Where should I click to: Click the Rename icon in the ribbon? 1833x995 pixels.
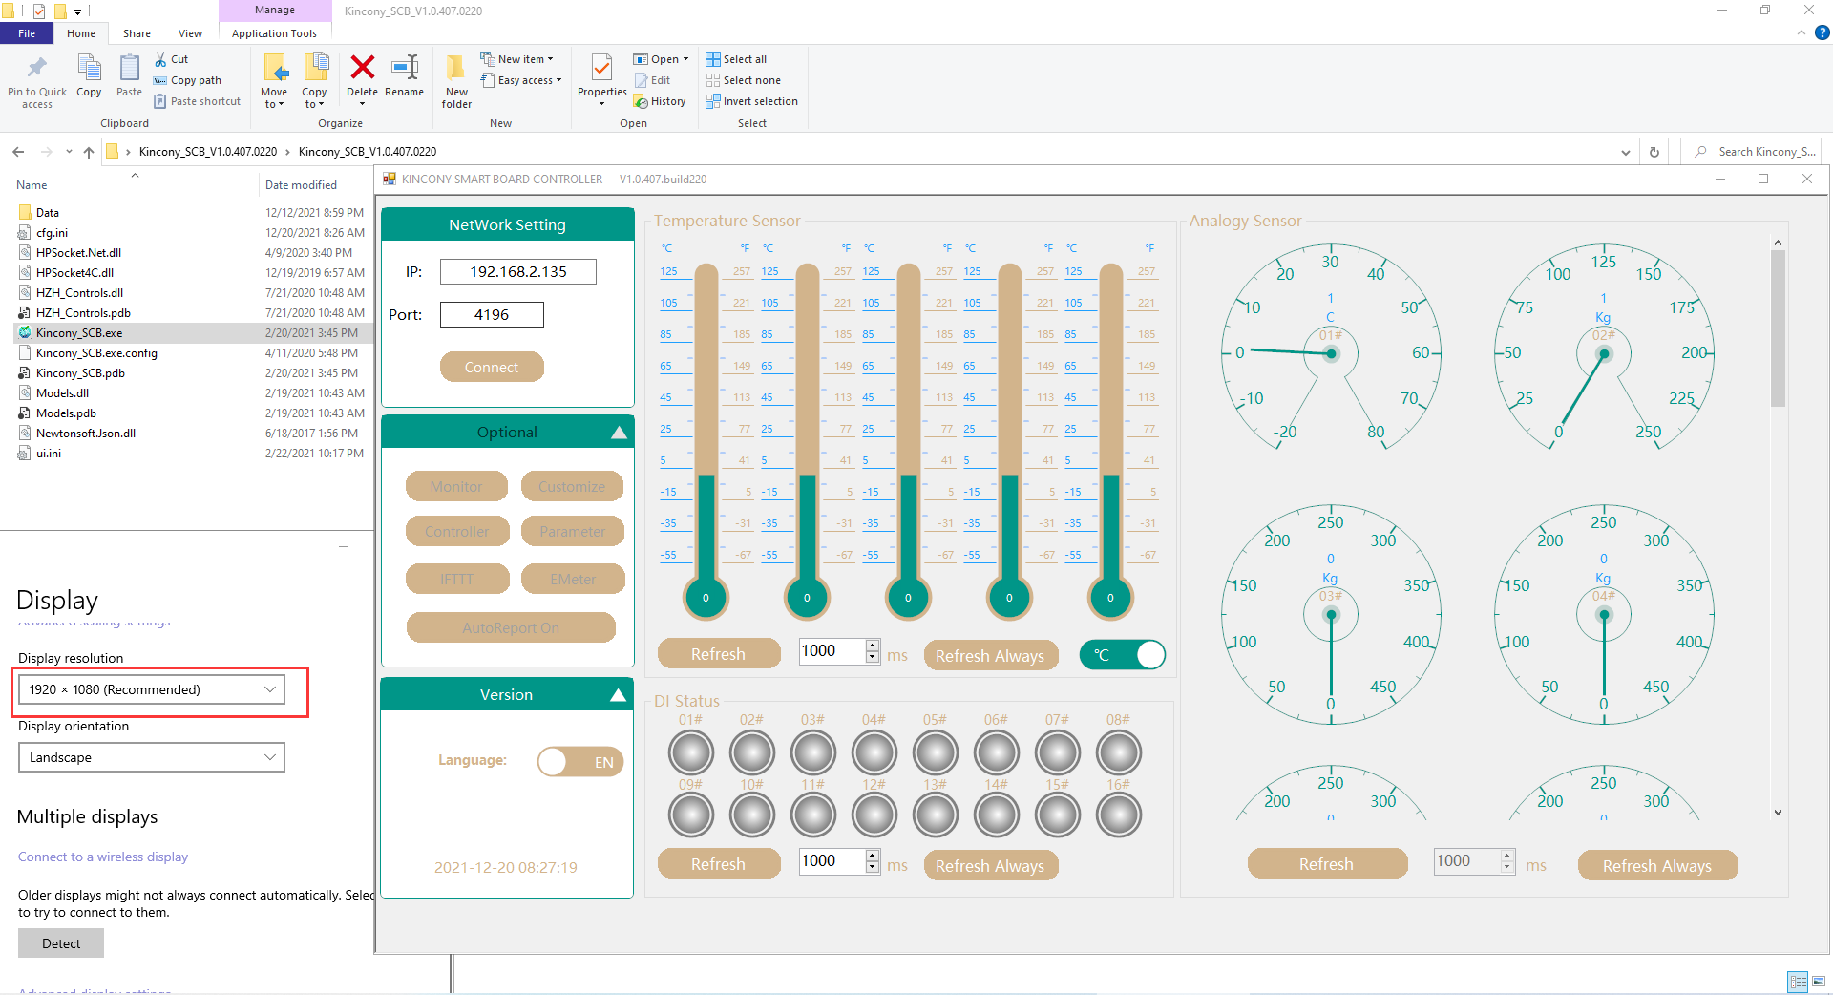(x=404, y=69)
